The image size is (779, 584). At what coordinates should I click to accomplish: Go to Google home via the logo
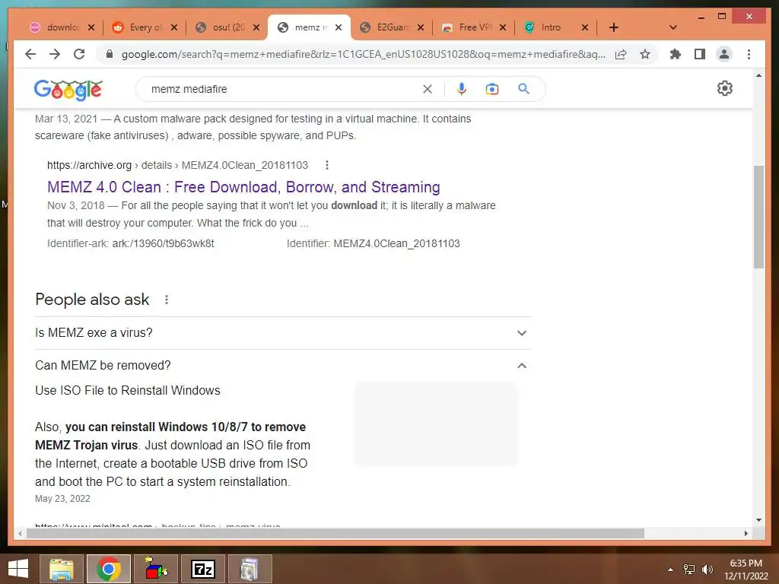[68, 90]
